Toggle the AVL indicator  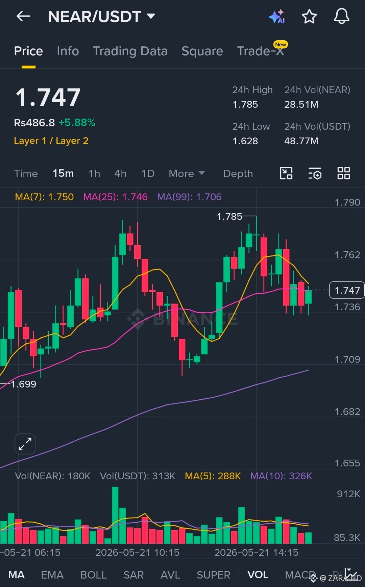click(170, 575)
